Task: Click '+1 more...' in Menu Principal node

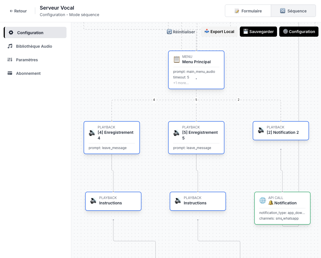Action: [x=181, y=83]
